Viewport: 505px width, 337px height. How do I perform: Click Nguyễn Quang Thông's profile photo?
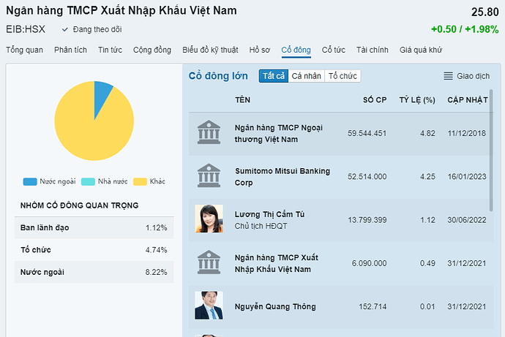click(x=209, y=306)
